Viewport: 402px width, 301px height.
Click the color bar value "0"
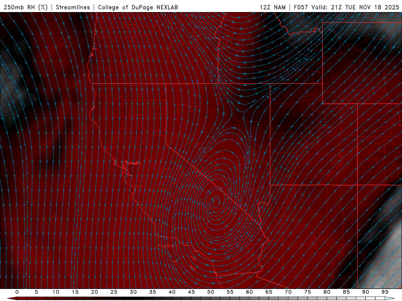17,292
